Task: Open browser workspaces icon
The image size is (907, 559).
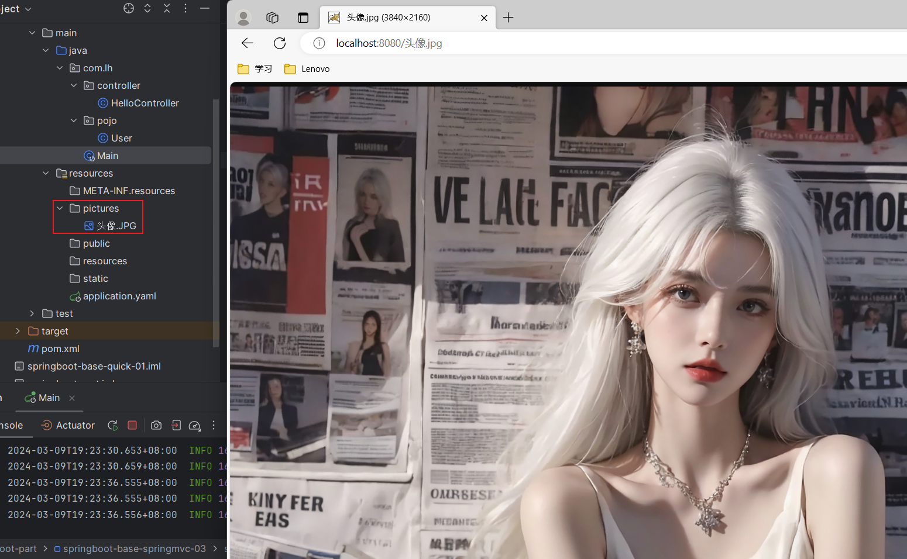Action: tap(273, 18)
